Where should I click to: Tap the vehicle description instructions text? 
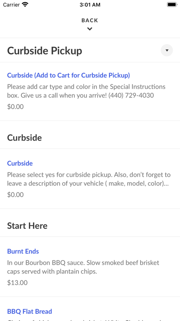pyautogui.click(x=89, y=179)
